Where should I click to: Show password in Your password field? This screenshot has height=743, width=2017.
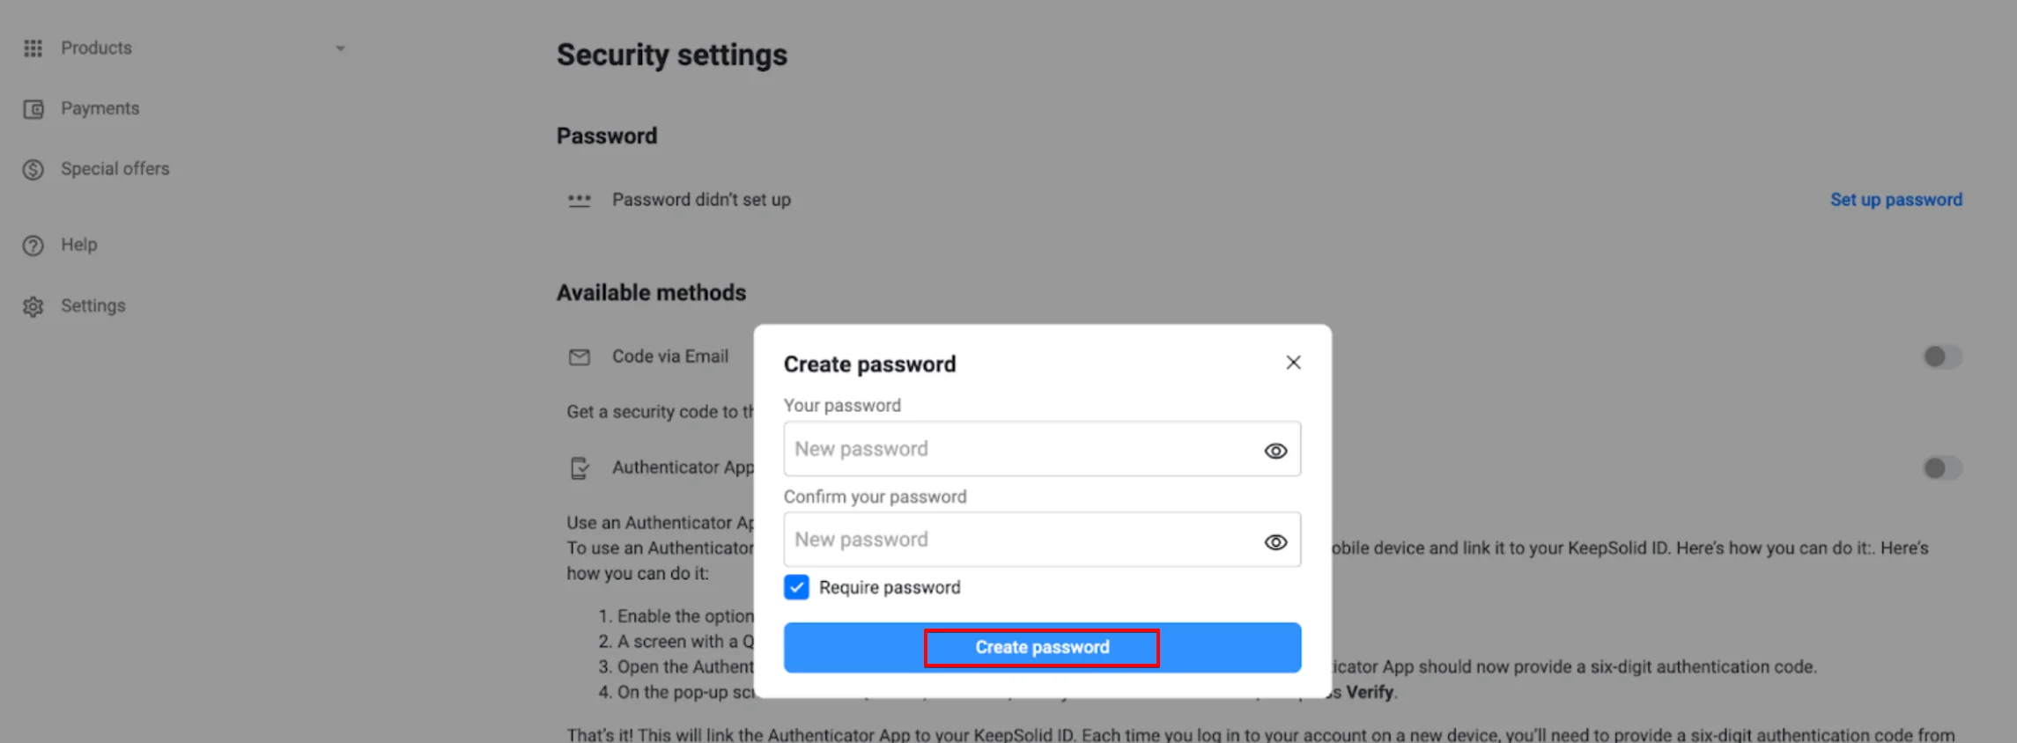point(1275,451)
